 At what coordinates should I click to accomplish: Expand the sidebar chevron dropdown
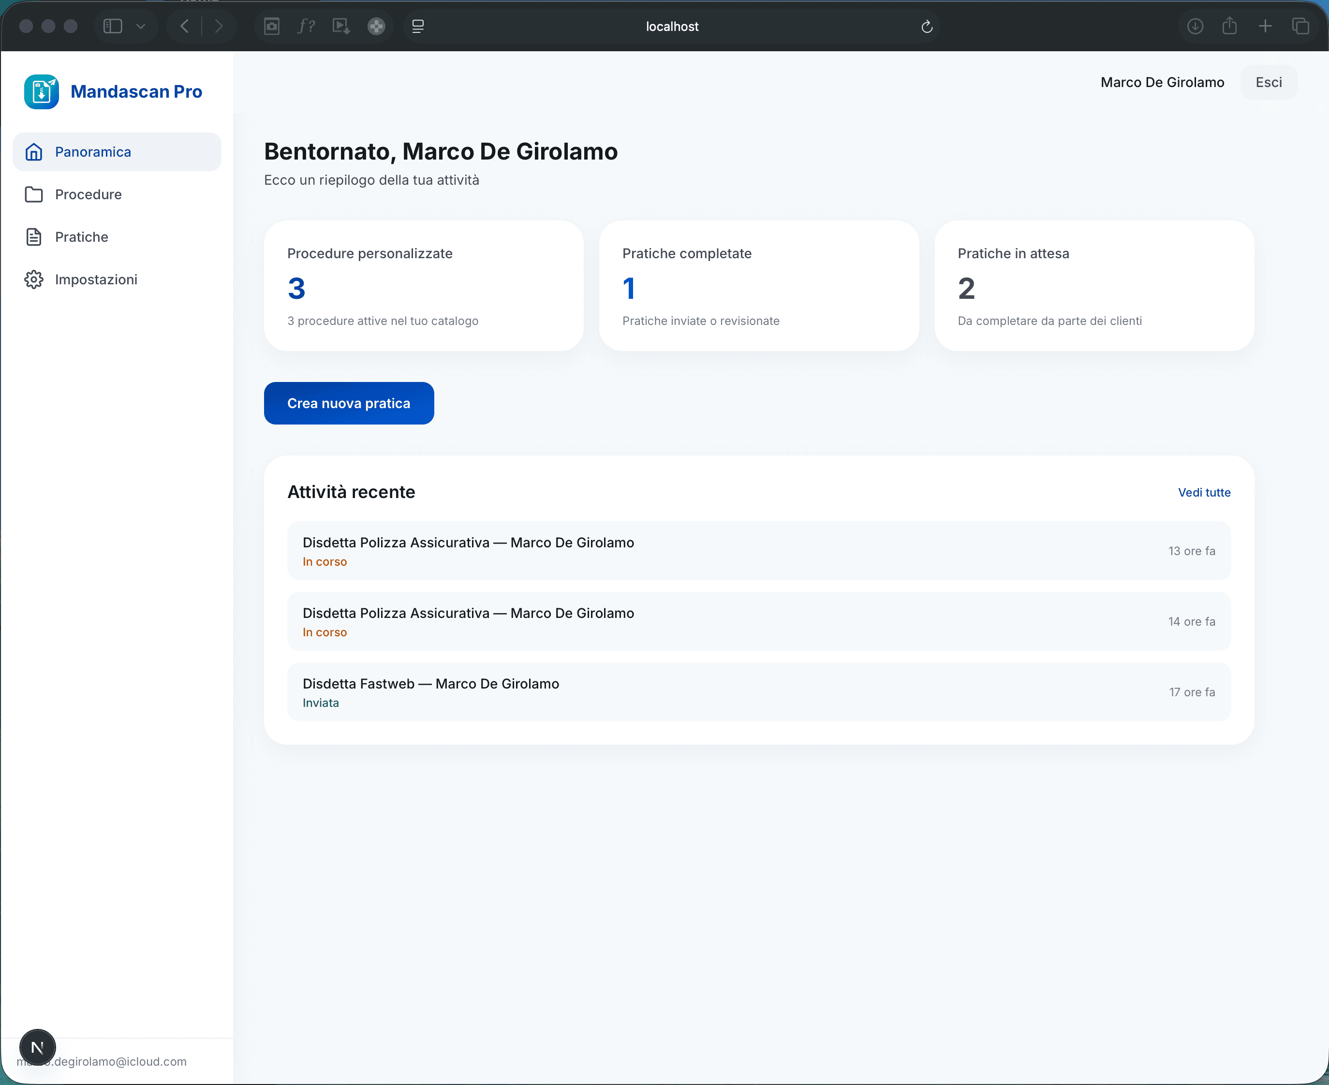pos(141,26)
